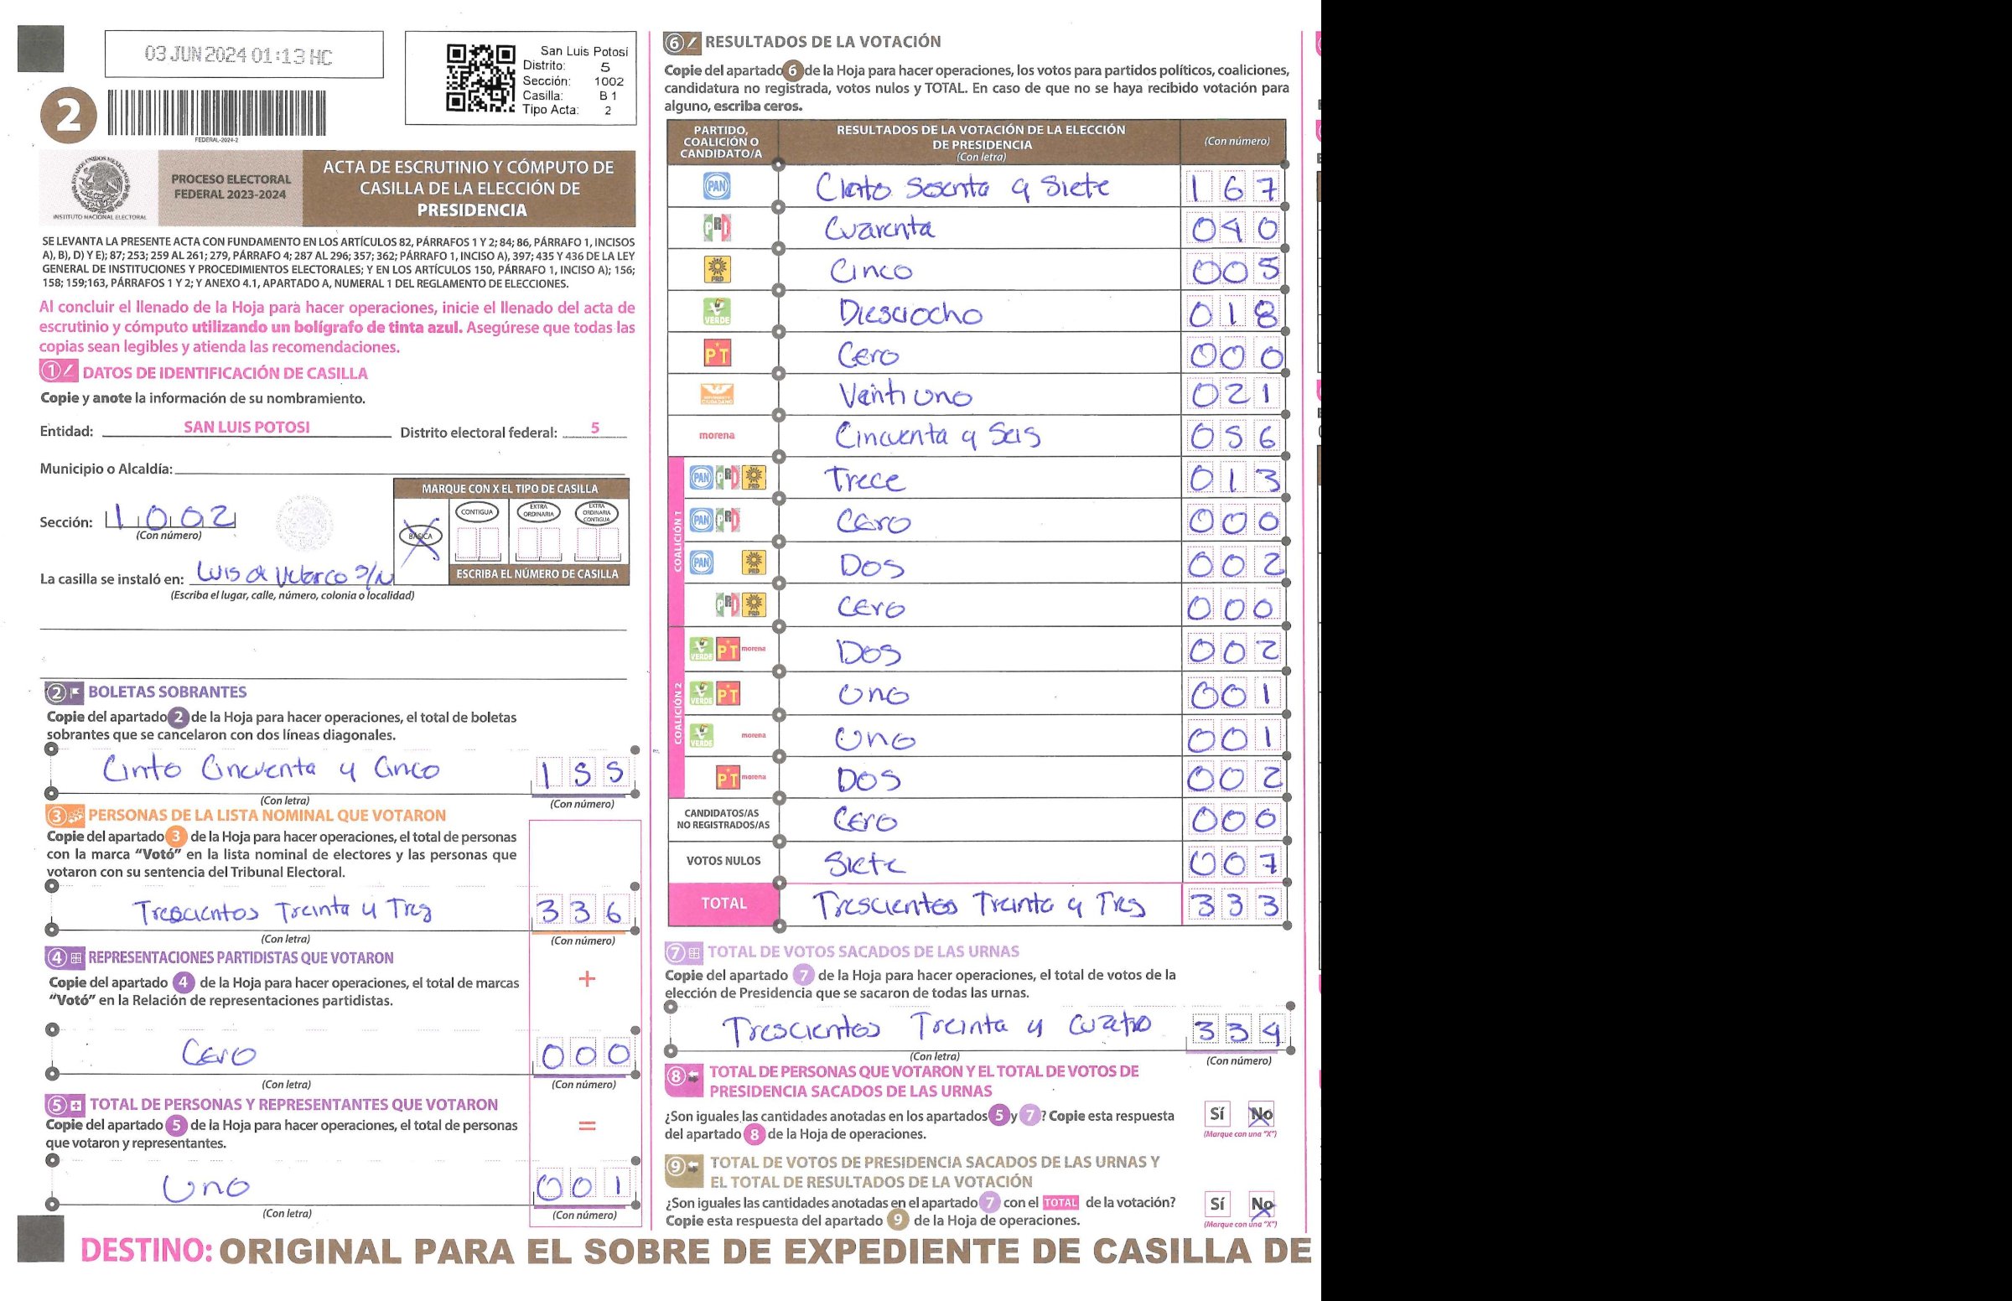The width and height of the screenshot is (2012, 1301).
Task: Click the section 5 plus icon
Action: [x=65, y=1105]
